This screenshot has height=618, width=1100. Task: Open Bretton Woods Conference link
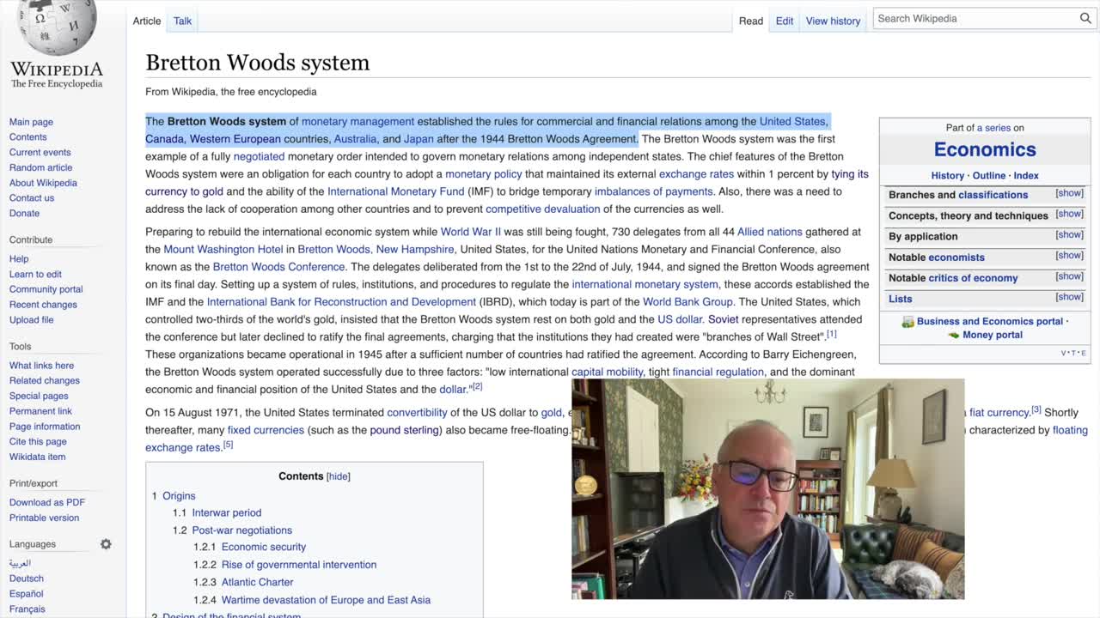tap(278, 267)
